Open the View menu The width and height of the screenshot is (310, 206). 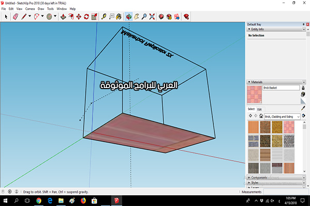(19, 9)
